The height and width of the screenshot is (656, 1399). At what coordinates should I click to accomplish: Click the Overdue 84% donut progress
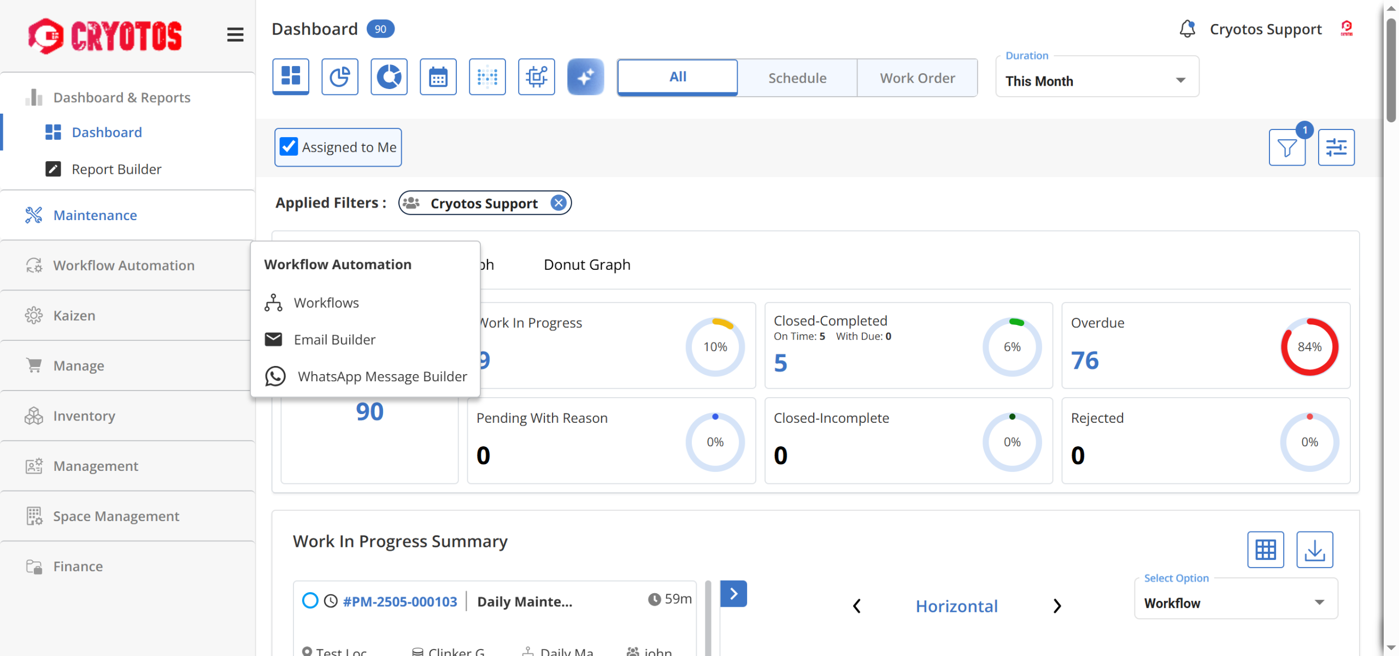pyautogui.click(x=1309, y=347)
